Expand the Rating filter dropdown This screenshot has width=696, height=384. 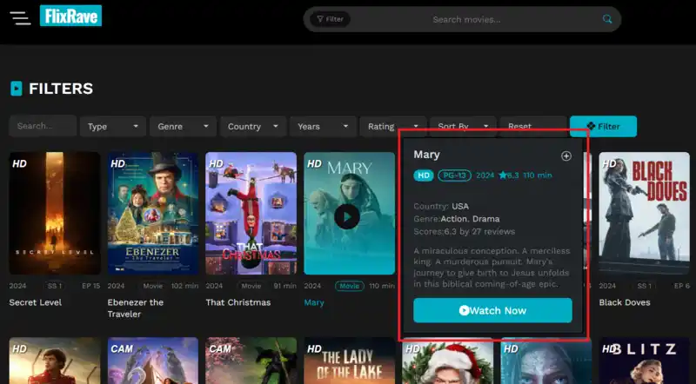click(393, 127)
